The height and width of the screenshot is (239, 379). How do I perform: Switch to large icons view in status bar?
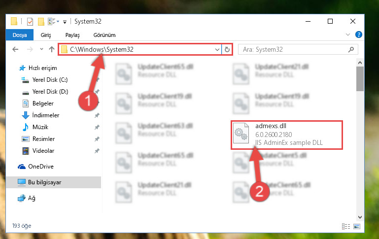[x=357, y=226]
